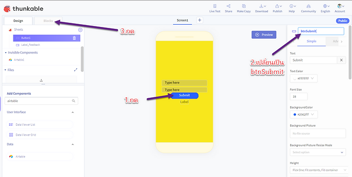Click Background Picture file source field
This screenshot has height=177, width=352.
click(318, 134)
